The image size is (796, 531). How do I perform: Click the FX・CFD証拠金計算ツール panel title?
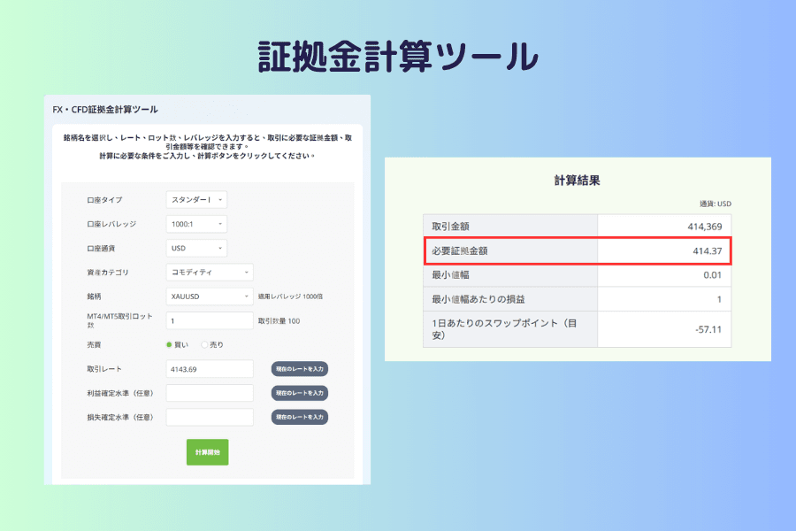coord(105,109)
